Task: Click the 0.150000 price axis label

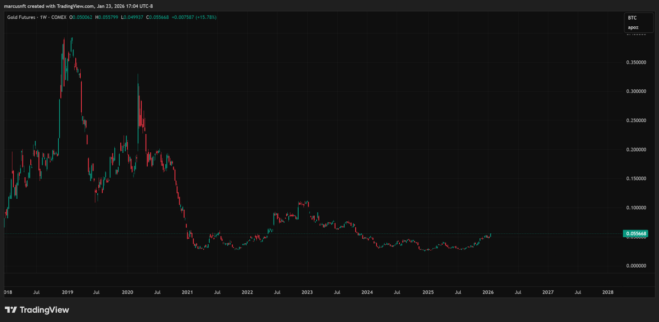Action: (636, 179)
